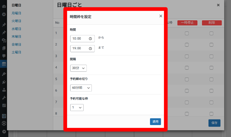The height and width of the screenshot is (137, 231).
Task: Open the Comments bubble icon in sidebar
Action: pos(4,56)
